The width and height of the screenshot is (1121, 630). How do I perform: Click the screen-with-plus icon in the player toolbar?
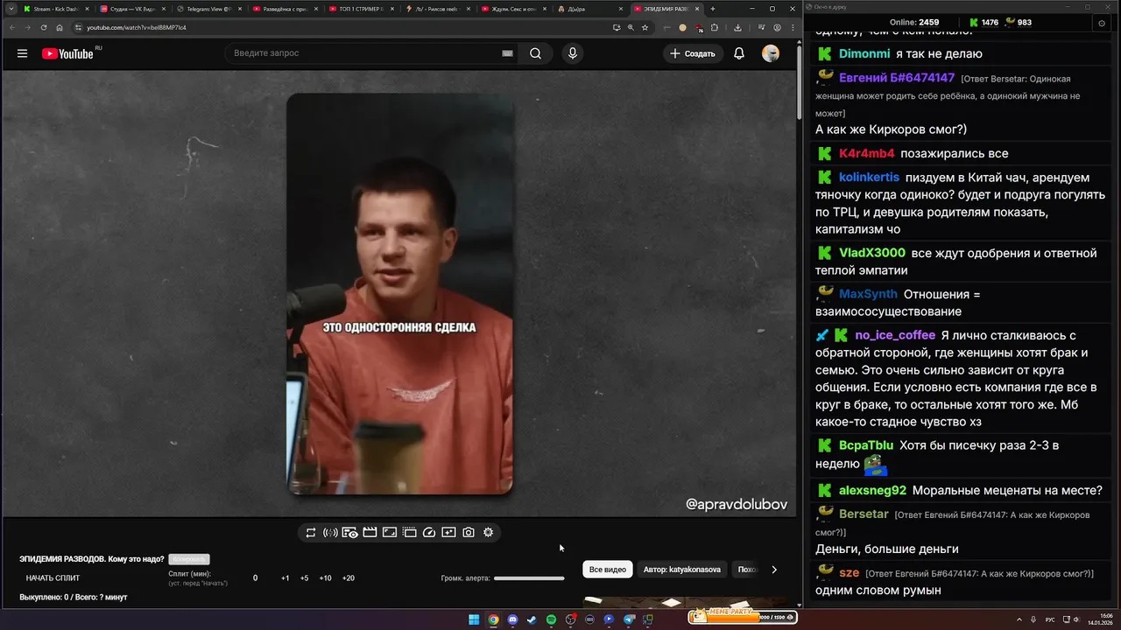pos(448,532)
